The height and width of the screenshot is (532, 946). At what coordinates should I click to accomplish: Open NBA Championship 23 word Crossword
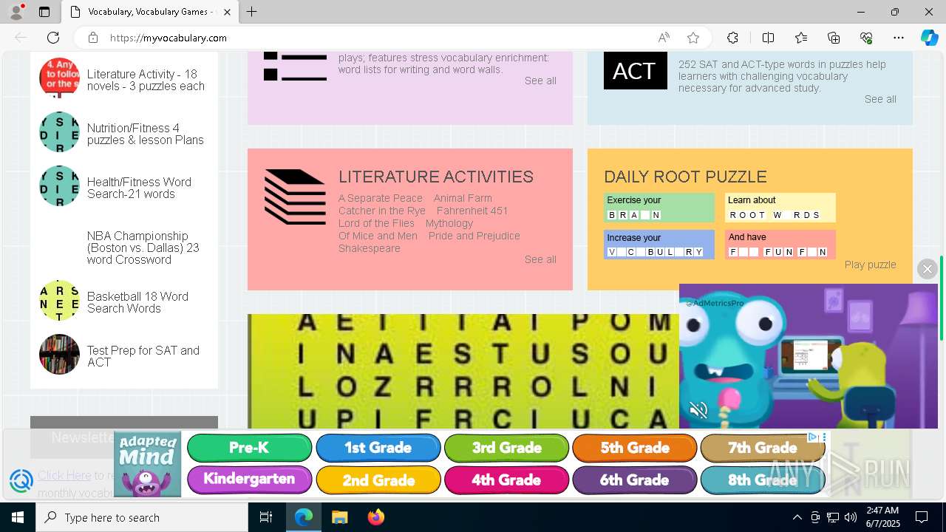143,248
